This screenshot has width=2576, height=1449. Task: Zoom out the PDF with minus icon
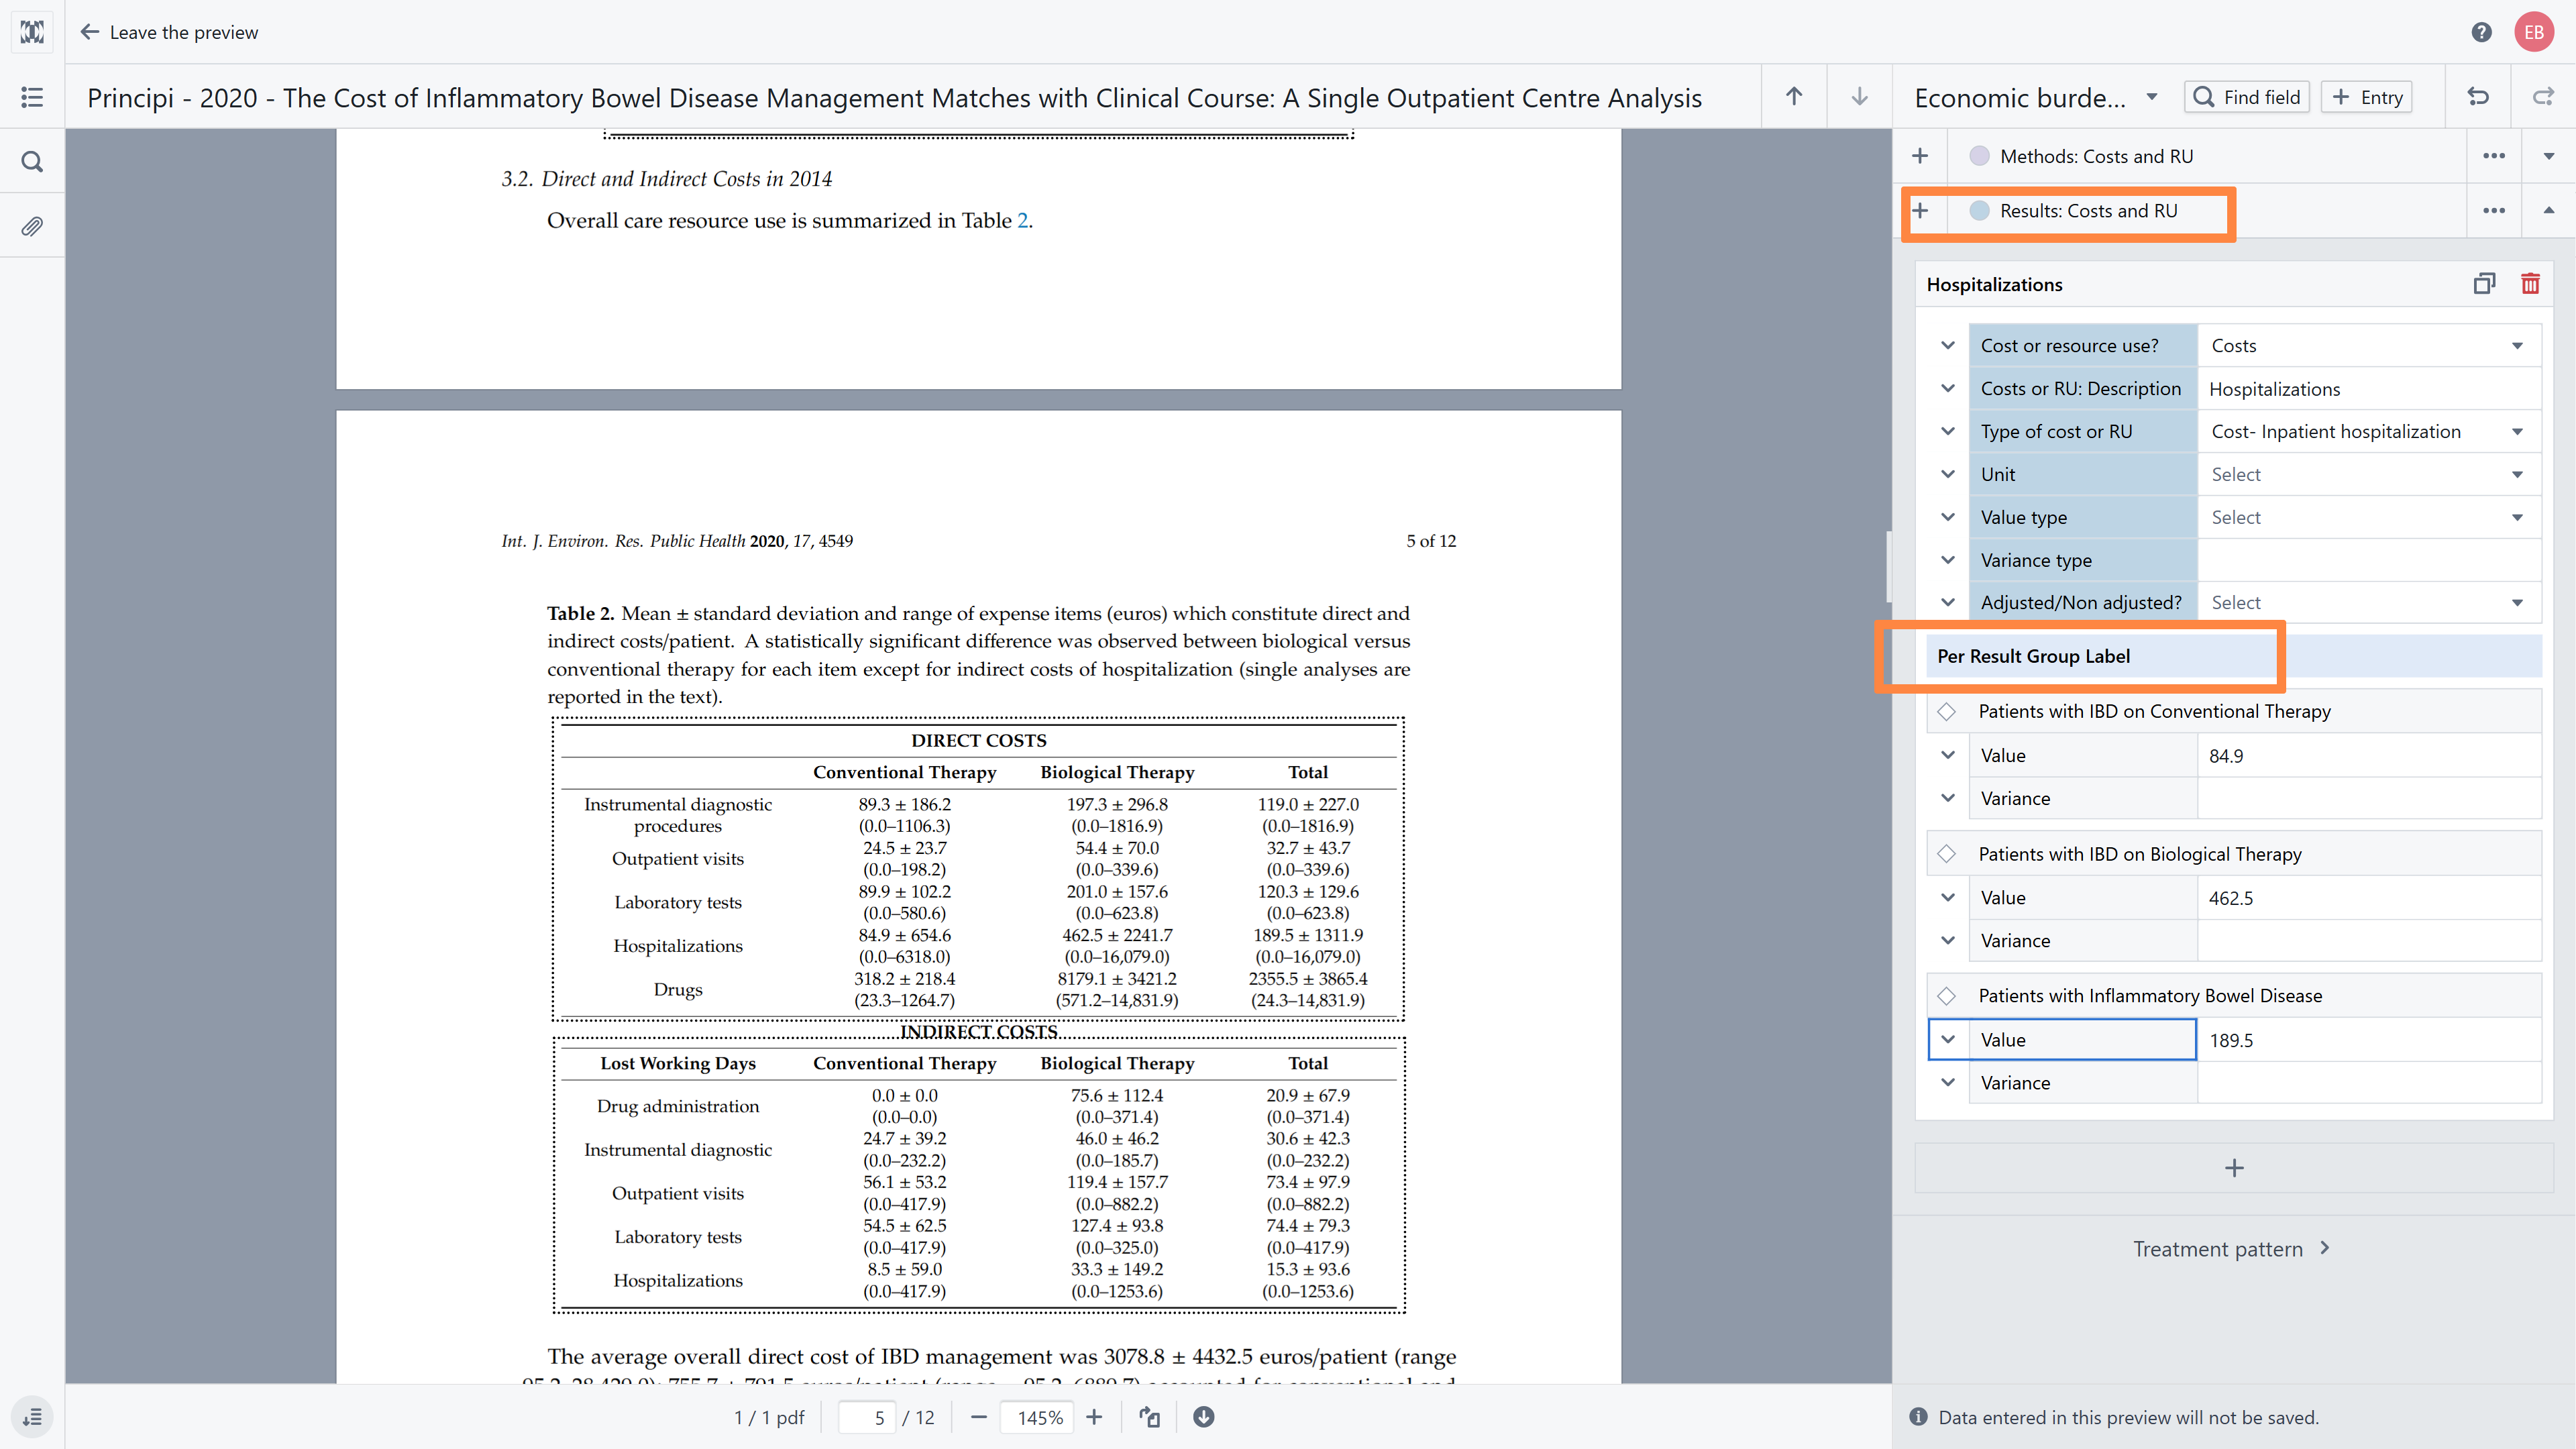click(x=979, y=1417)
